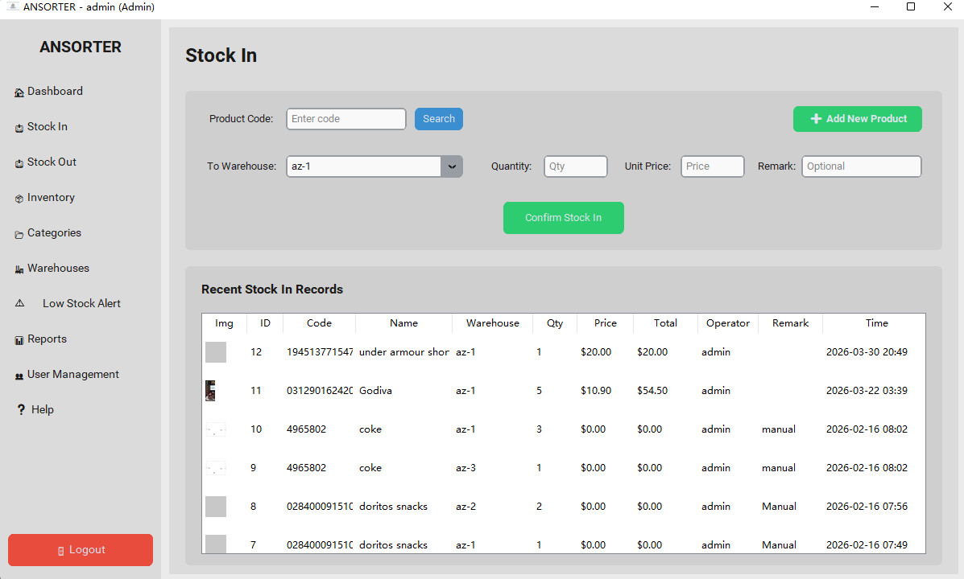
Task: Click thumbnail in record ID 8 row
Action: (x=216, y=507)
